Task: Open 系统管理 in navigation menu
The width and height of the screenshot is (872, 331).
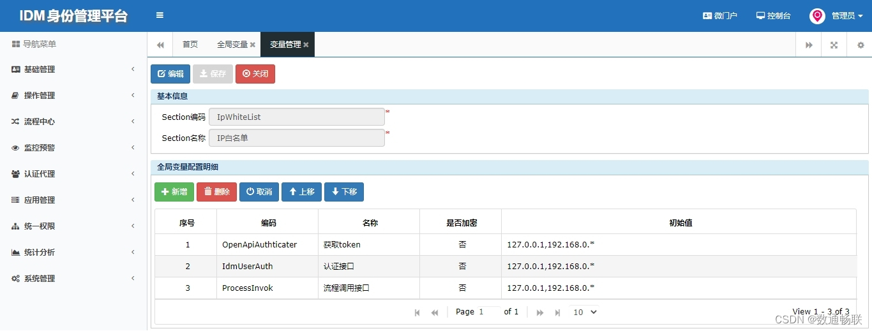Action: click(40, 278)
